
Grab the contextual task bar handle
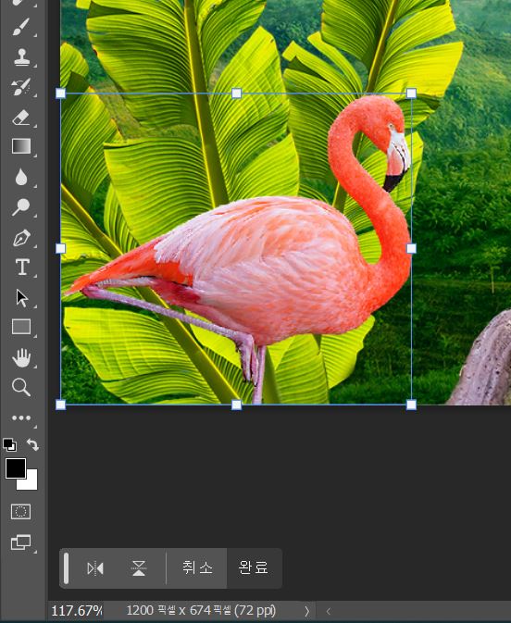tap(66, 568)
